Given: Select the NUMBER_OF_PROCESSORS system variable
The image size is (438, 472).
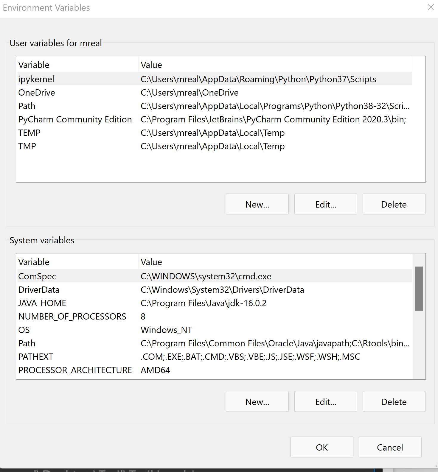Looking at the screenshot, I should click(72, 317).
